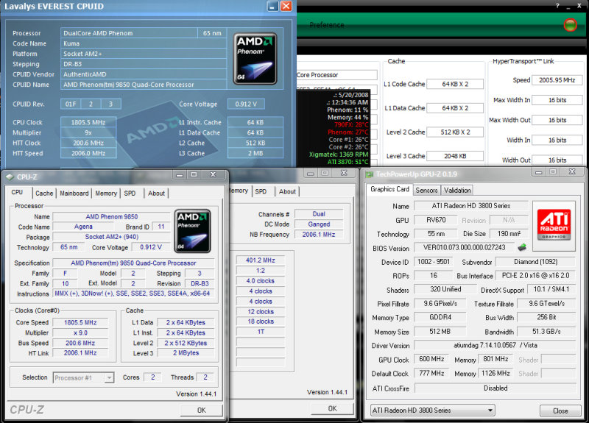Click the AMD Phenom logo in EVEREST CPUID
The width and height of the screenshot is (589, 423).
coord(255,58)
